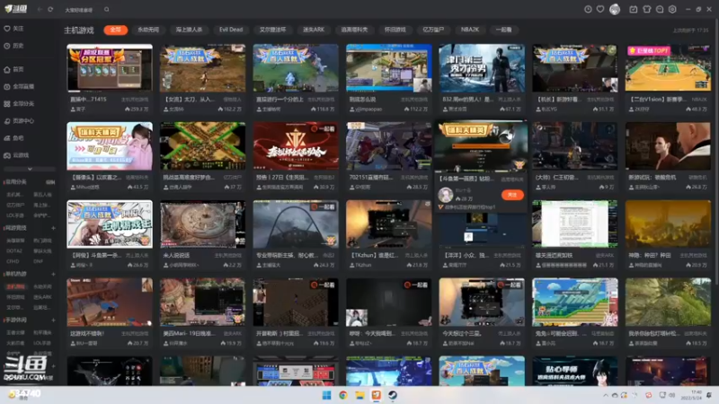Viewport: 719px width, 404px height.
Task: Open the Windows Start button
Action: point(326,395)
